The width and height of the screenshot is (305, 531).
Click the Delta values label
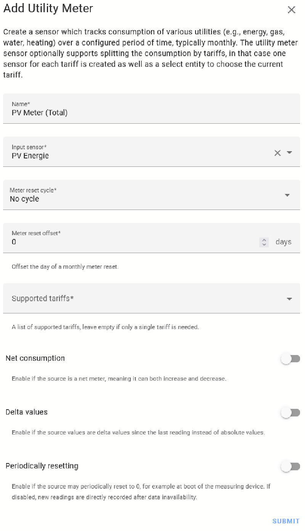point(26,412)
